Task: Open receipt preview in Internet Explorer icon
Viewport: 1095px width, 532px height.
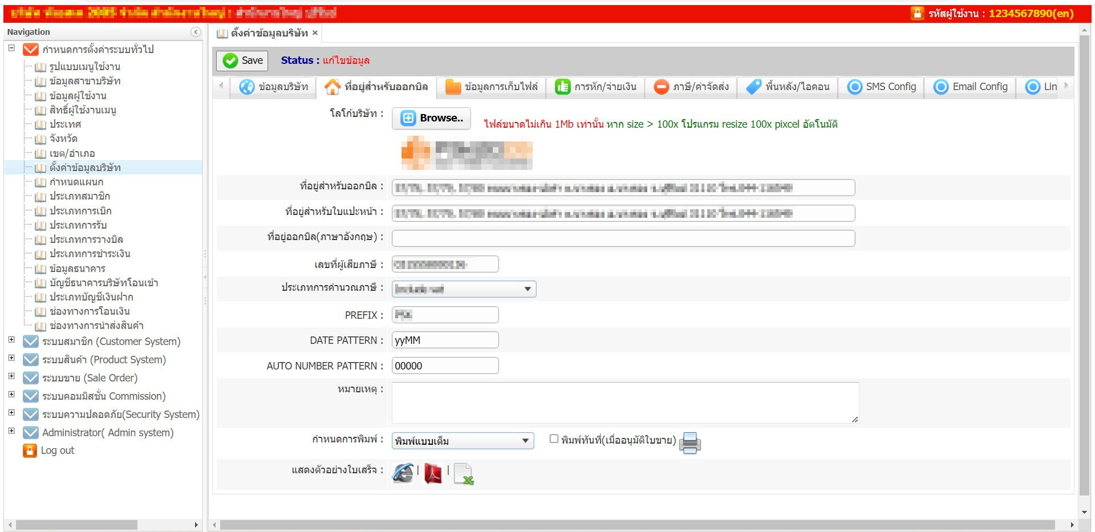Action: (x=403, y=473)
